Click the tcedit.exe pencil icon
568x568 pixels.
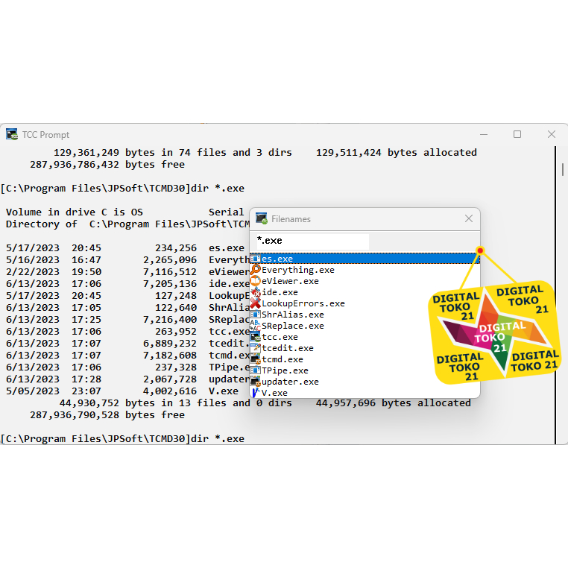[256, 348]
